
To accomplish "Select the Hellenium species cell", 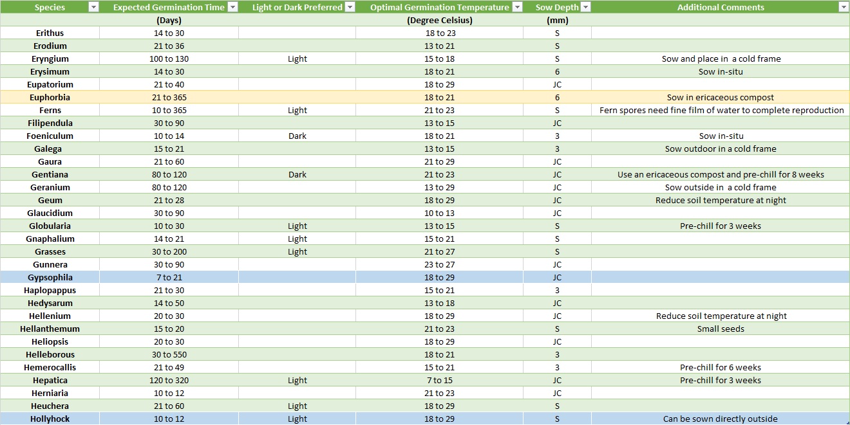I will pos(50,316).
